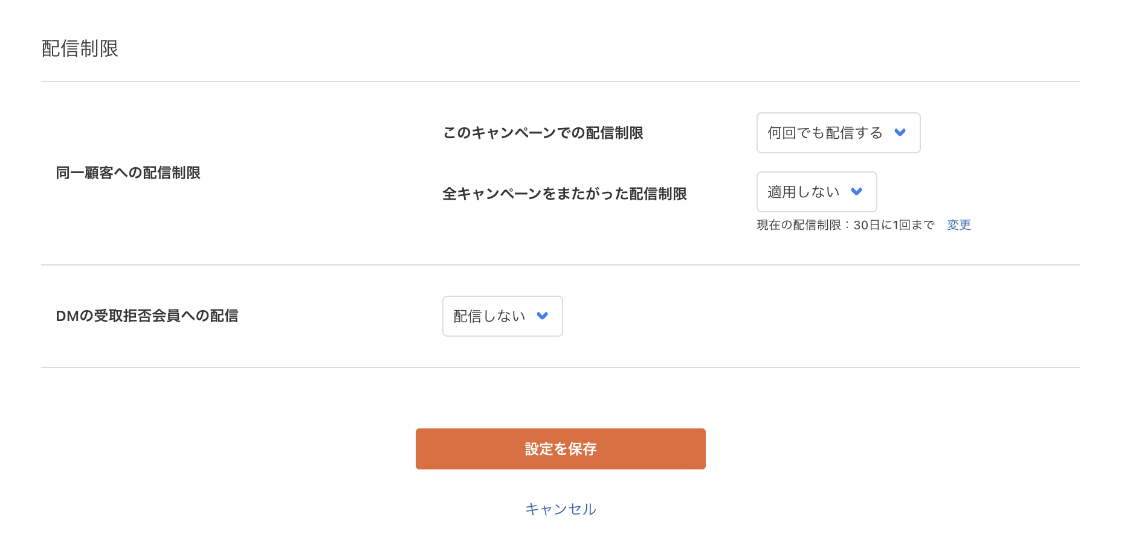
Task: Modify the 30日に1回まで limit via 変更
Action: [959, 224]
